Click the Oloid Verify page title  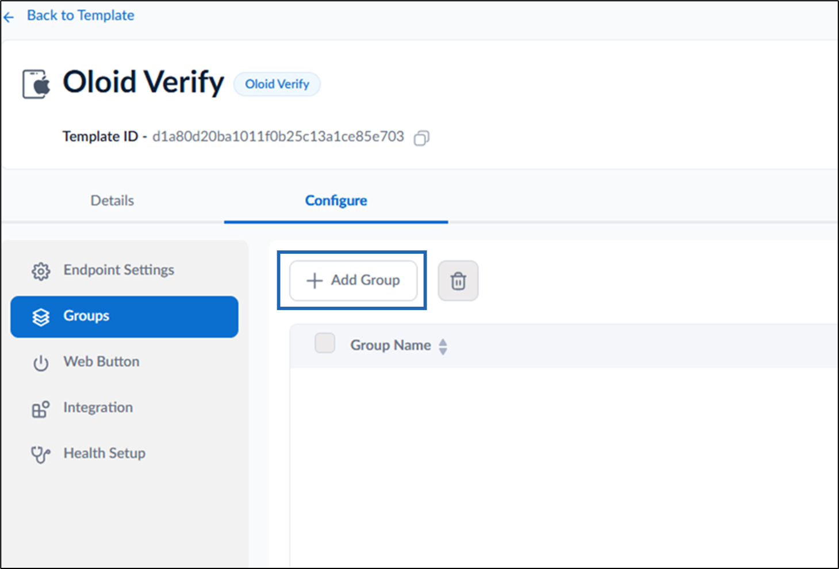[x=143, y=82]
